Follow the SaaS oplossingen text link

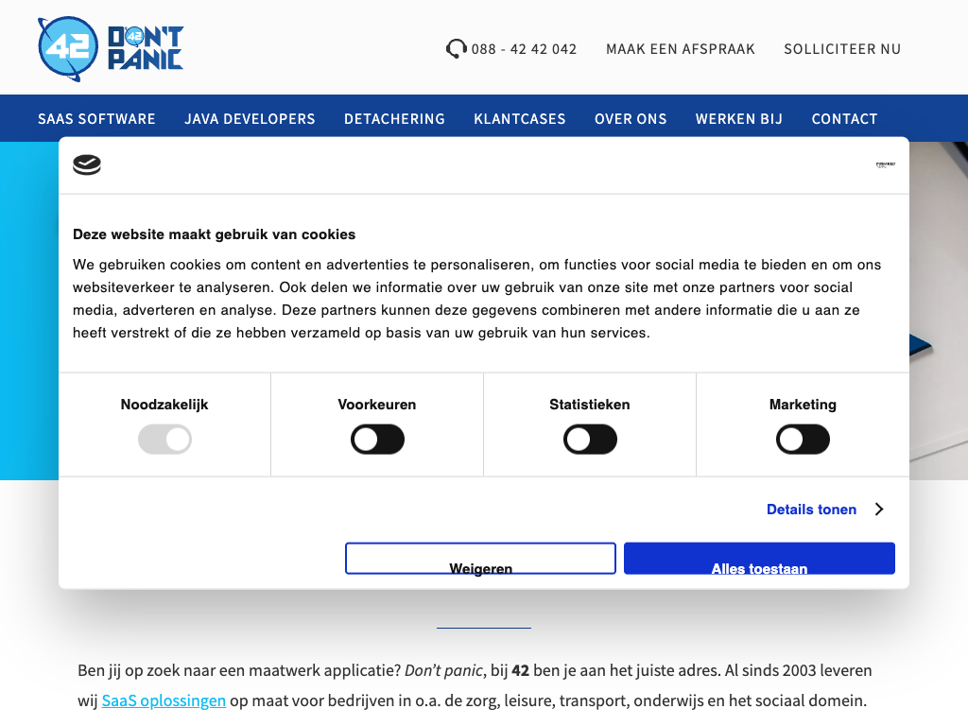(164, 701)
